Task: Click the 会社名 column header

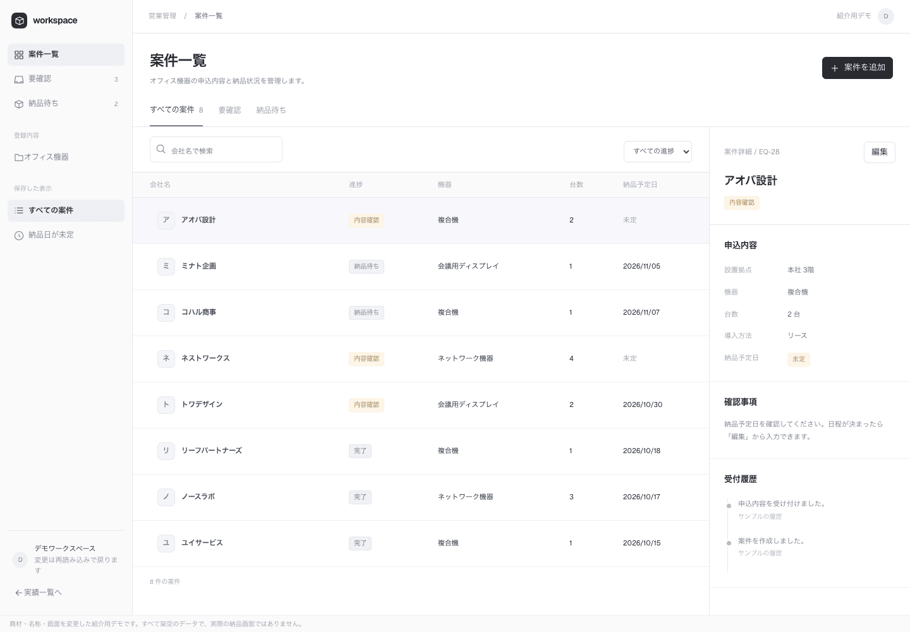Action: 161,185
